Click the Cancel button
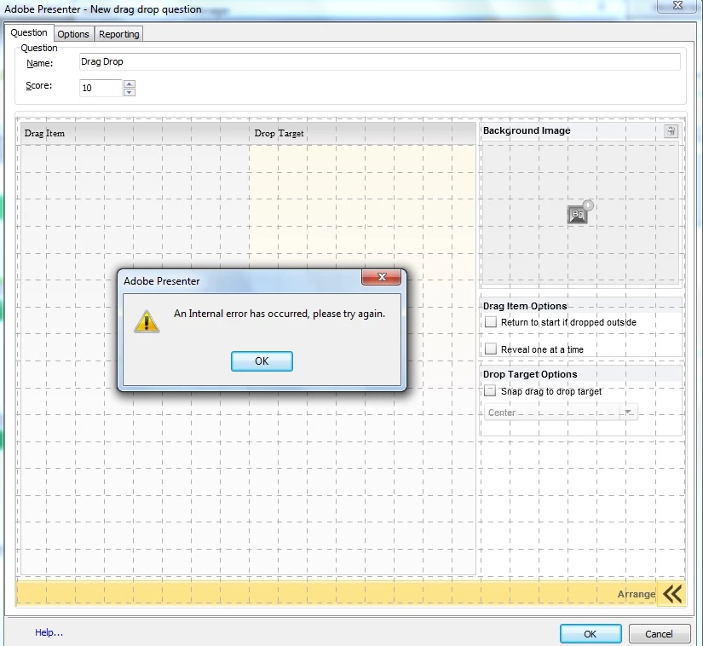Viewport: 703px width, 646px height. pyautogui.click(x=659, y=634)
